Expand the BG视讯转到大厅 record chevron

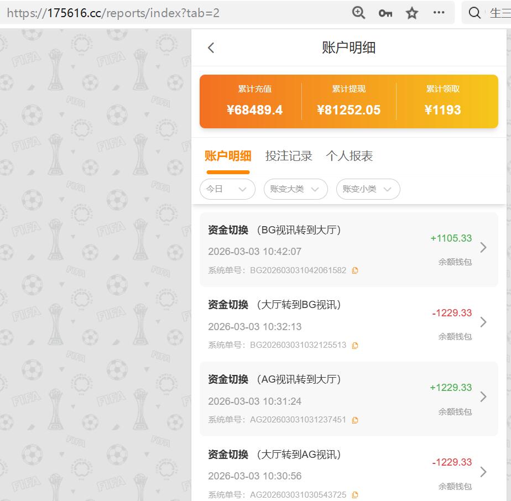click(483, 249)
